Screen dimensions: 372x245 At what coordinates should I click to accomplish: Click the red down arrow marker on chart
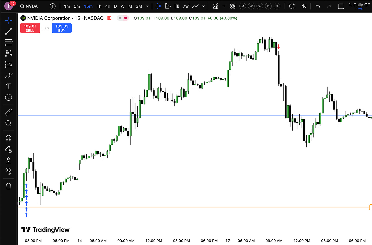point(279,47)
